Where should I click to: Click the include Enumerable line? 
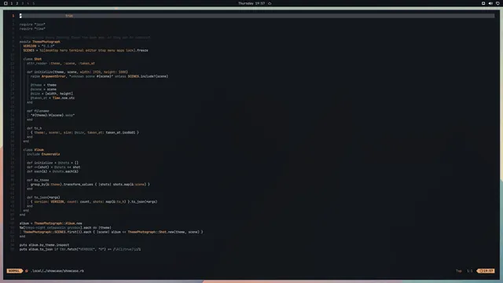(43, 154)
